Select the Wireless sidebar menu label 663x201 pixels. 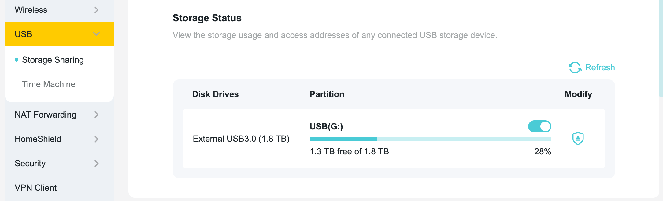31,10
